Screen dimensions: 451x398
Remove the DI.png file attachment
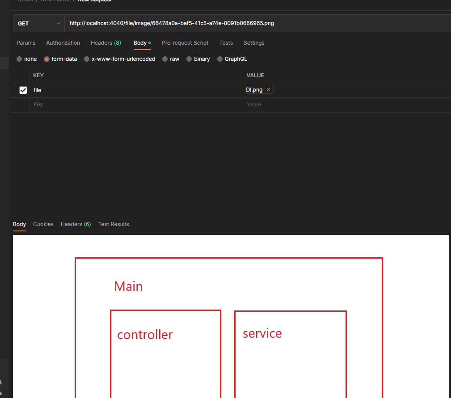point(268,89)
